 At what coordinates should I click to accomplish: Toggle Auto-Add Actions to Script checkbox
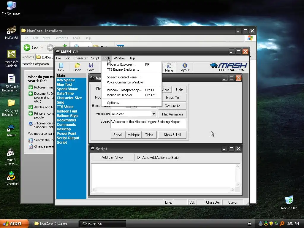coord(139,158)
